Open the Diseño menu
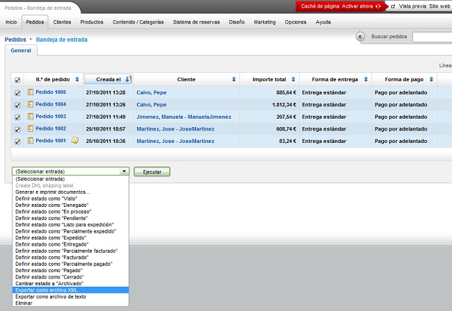Viewport: 452px width, 311px height. tap(236, 22)
